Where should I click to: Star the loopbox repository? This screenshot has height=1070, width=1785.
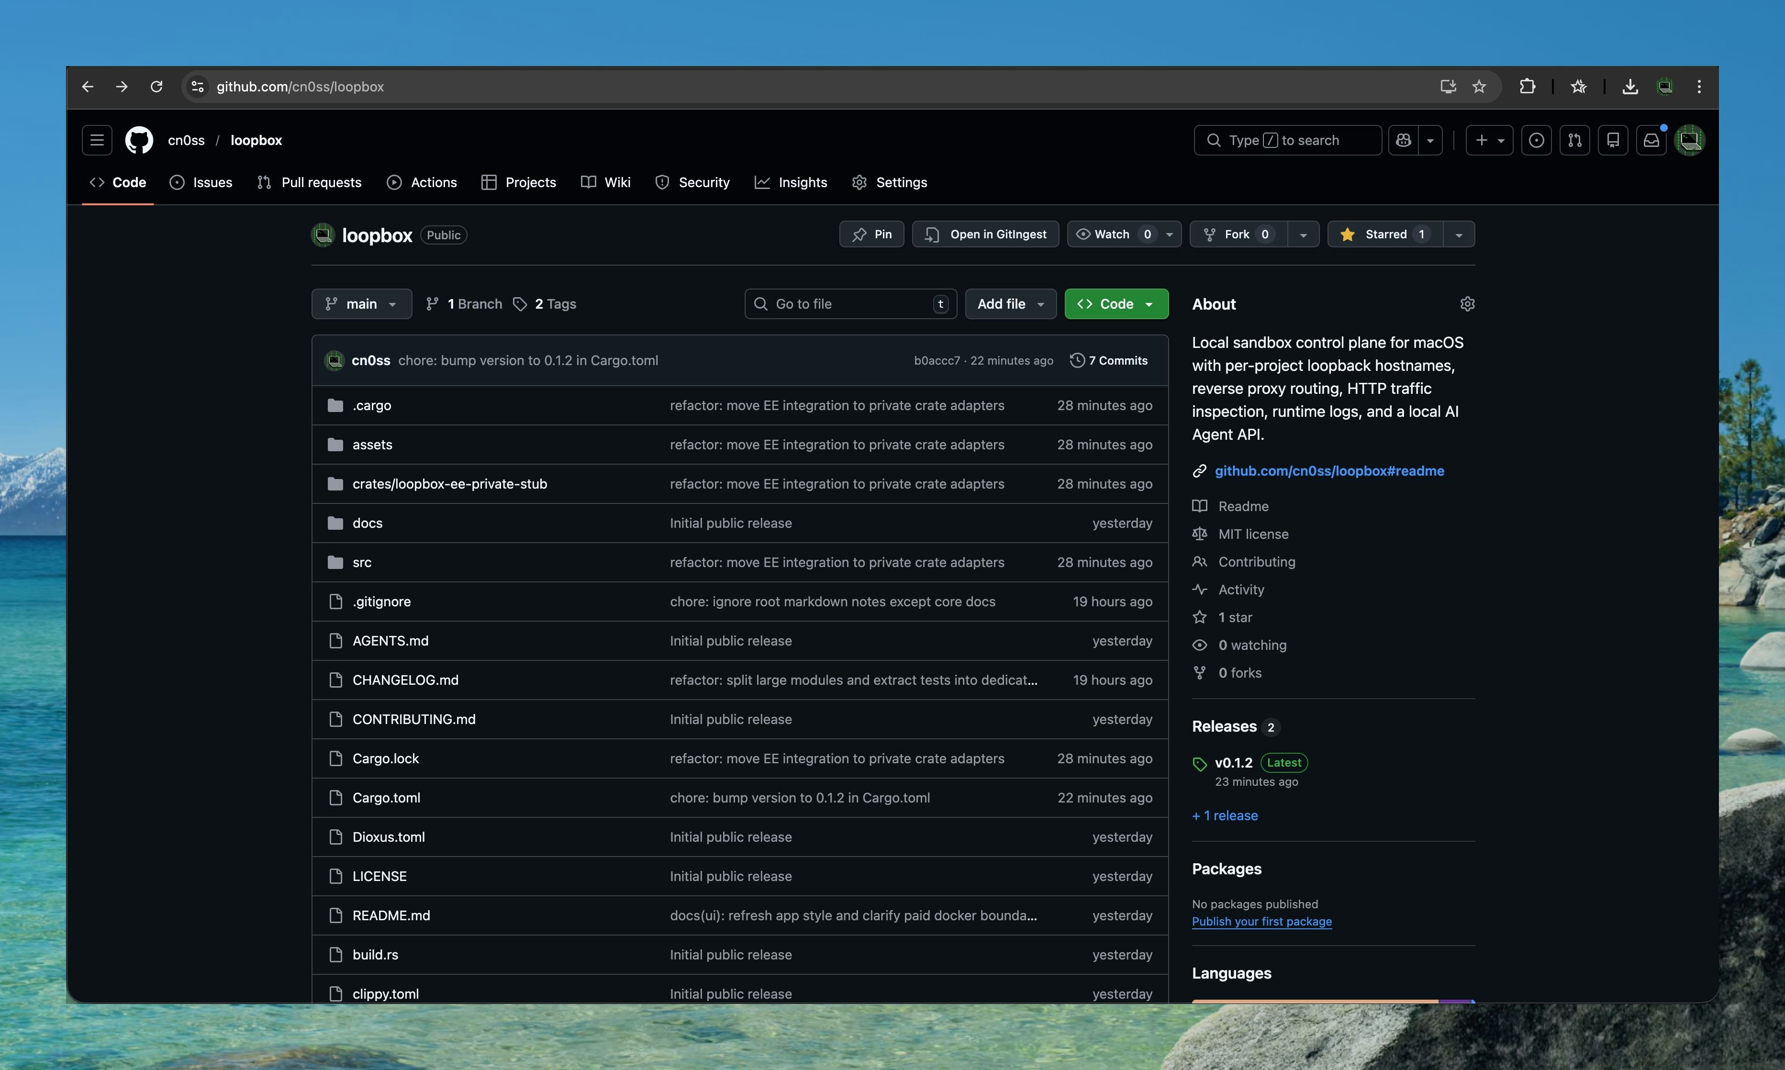pyautogui.click(x=1383, y=234)
